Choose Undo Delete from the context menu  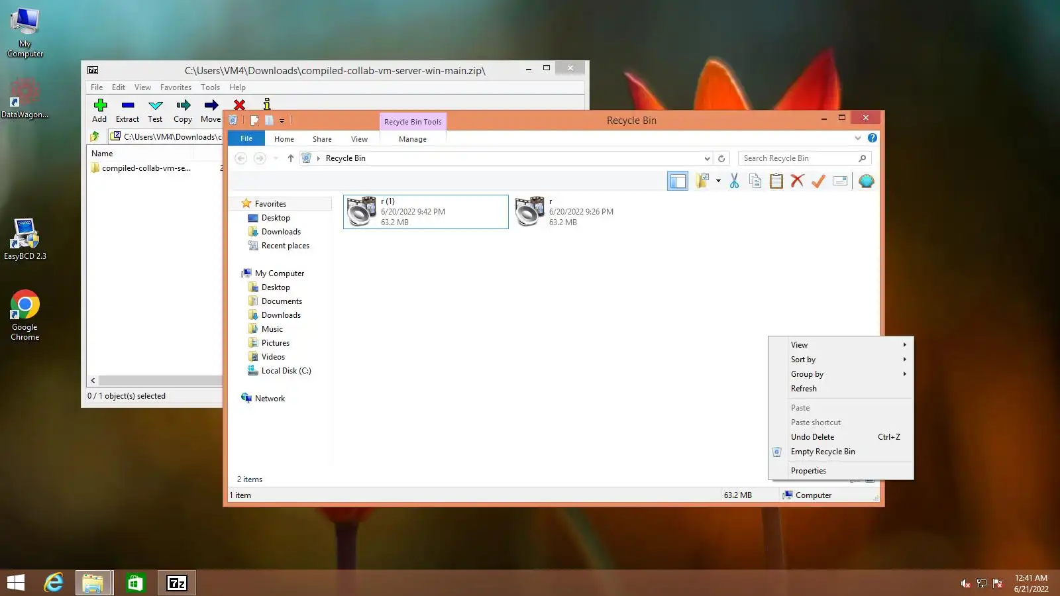tap(841, 437)
